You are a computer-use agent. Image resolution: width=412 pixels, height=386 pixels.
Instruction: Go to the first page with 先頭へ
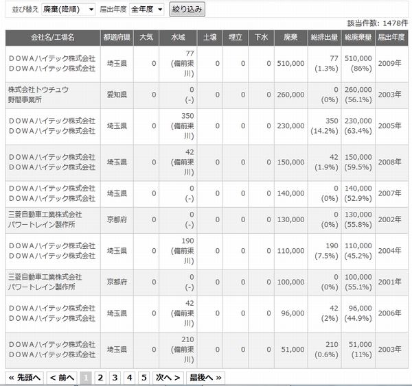[x=25, y=378]
